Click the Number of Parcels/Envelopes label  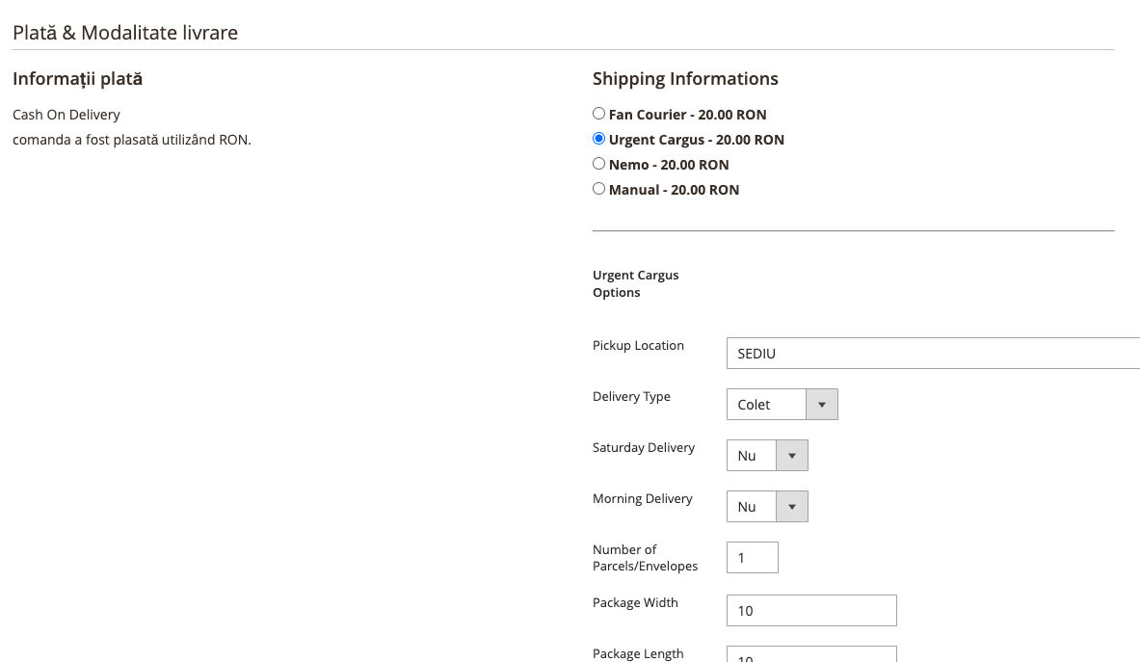click(645, 558)
